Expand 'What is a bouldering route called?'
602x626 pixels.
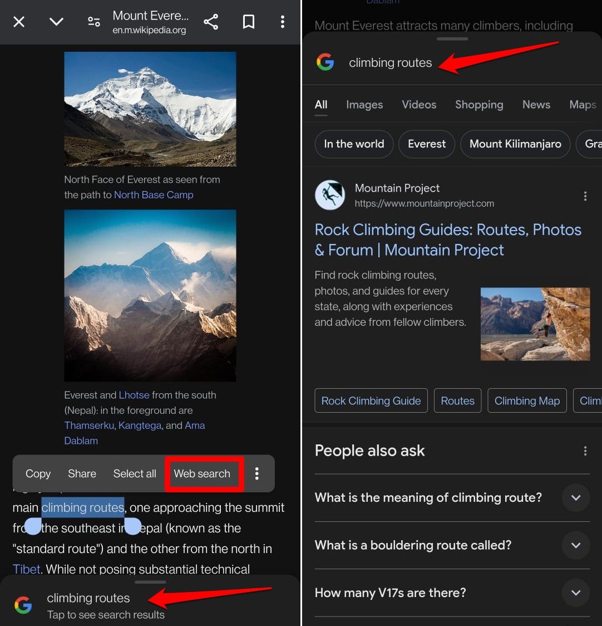(x=452, y=545)
